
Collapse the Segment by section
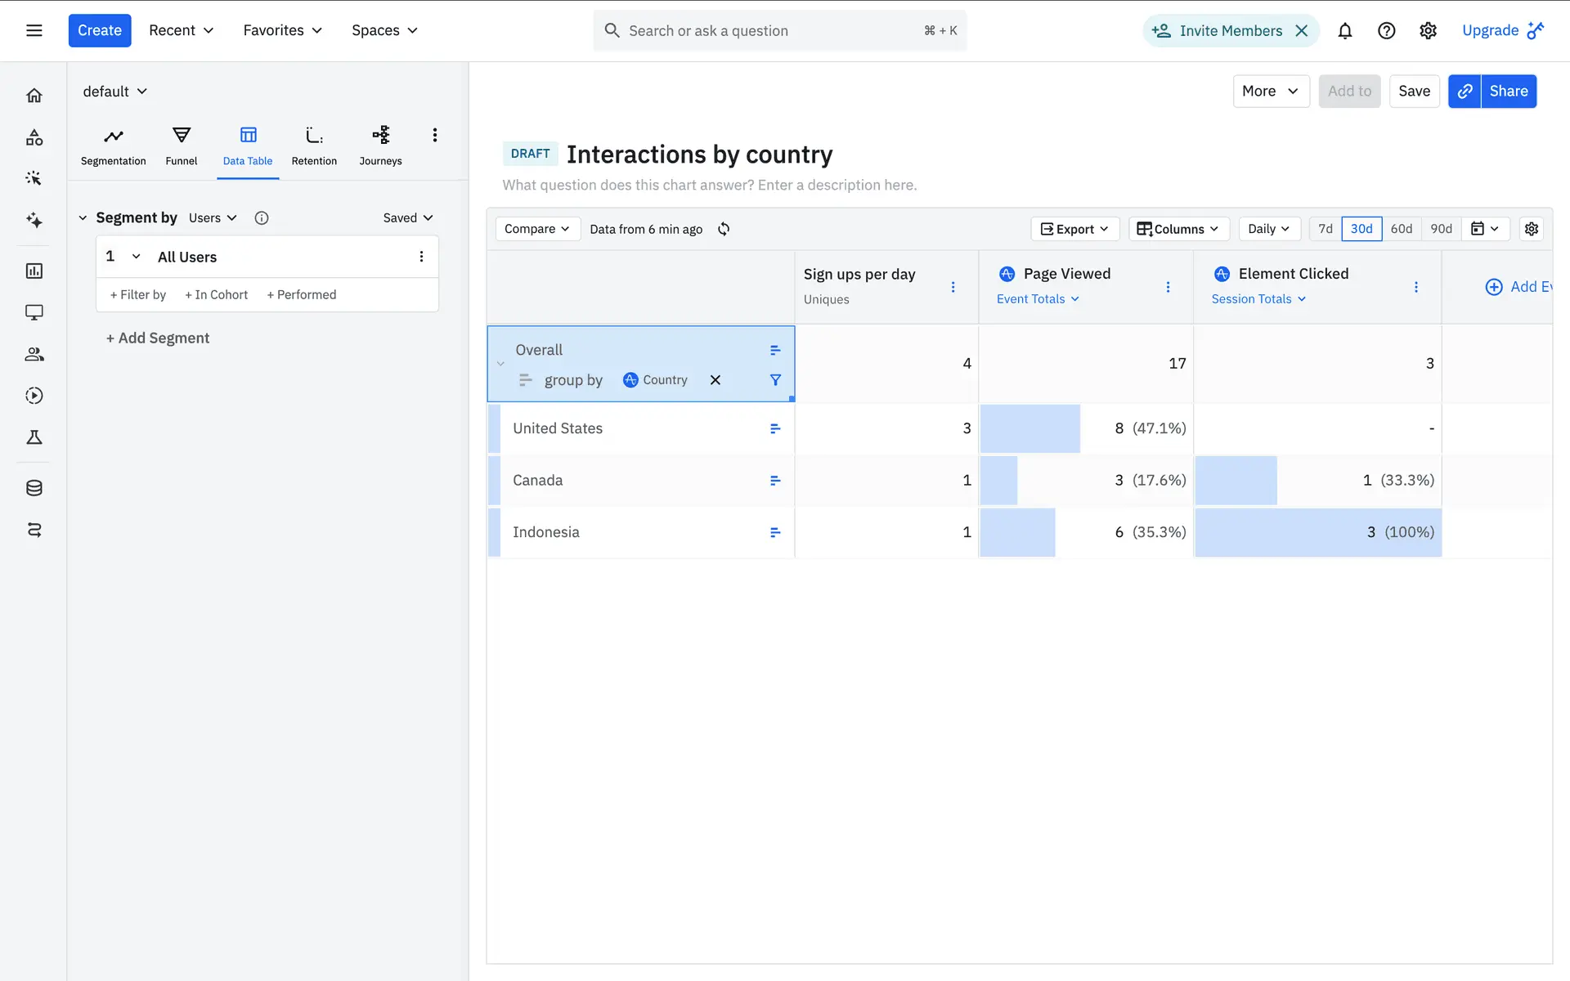(83, 218)
